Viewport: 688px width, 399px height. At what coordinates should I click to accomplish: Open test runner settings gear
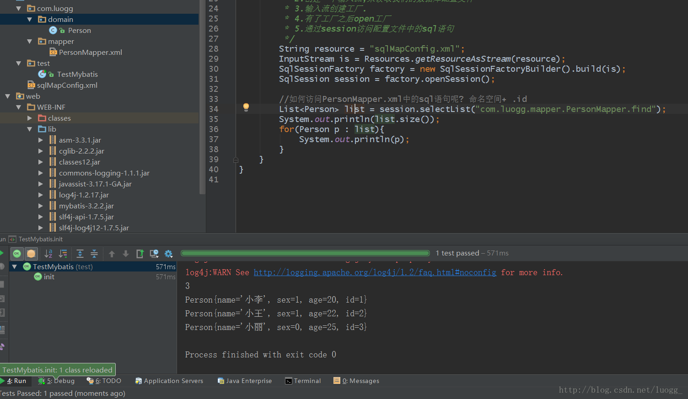[168, 254]
